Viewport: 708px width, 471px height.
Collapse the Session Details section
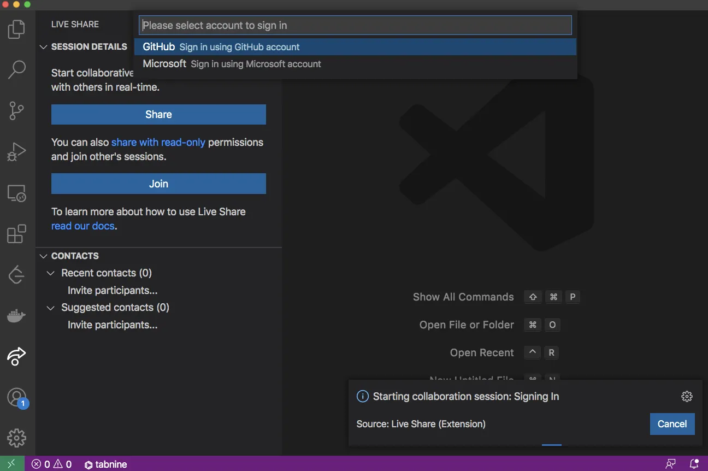(84, 46)
